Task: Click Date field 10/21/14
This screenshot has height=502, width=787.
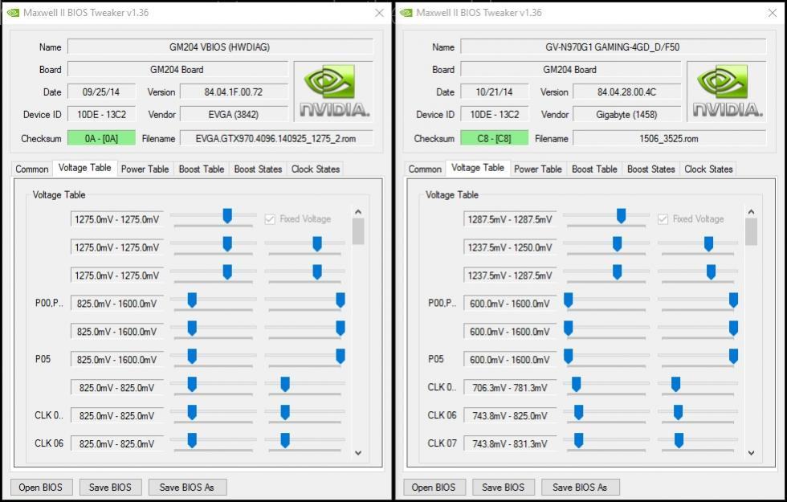Action: (495, 92)
